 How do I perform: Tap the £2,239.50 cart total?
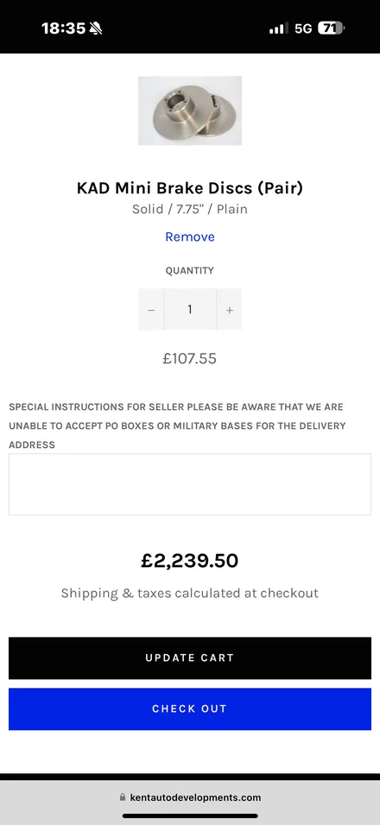(x=190, y=561)
